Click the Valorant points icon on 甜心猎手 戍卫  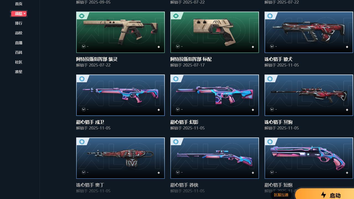(84, 109)
